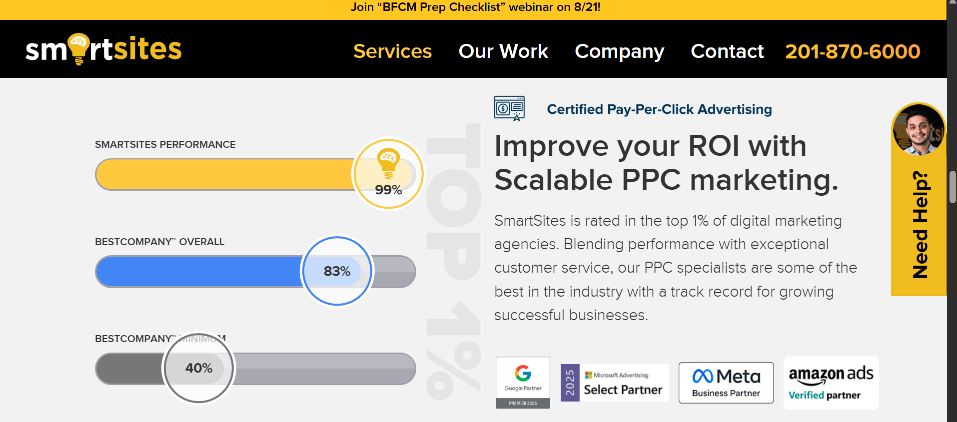Image resolution: width=957 pixels, height=422 pixels.
Task: Click the yellow SmartSites Performance bar
Action: click(225, 175)
